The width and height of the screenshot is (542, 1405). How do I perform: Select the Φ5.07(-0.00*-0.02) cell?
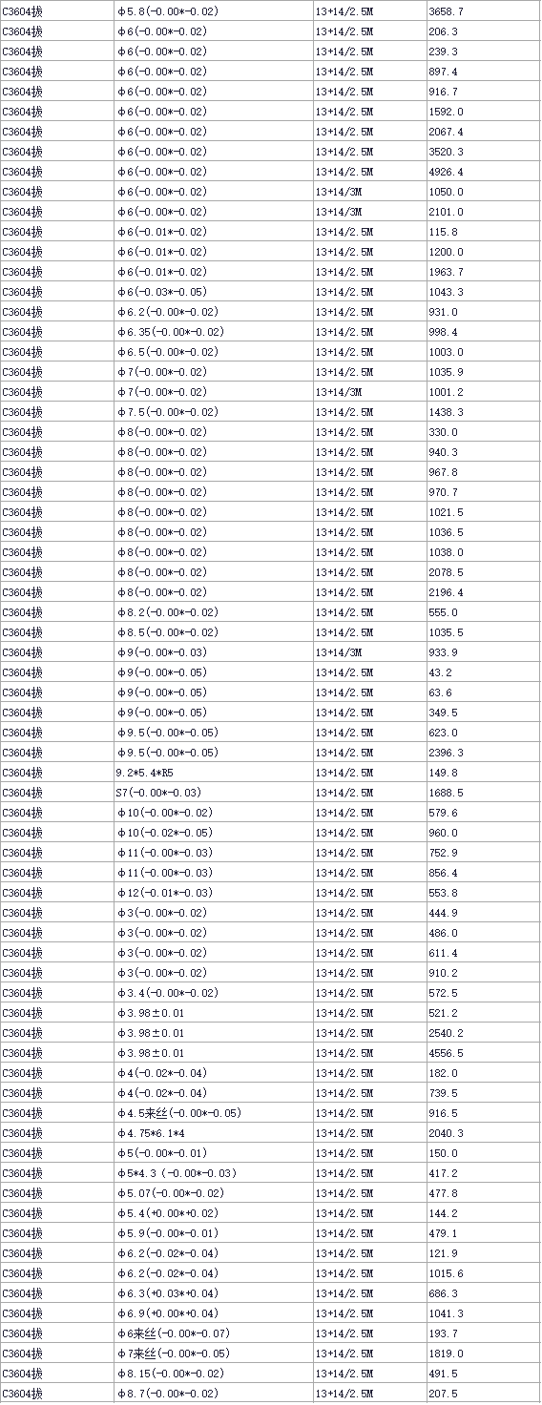coord(213,1193)
